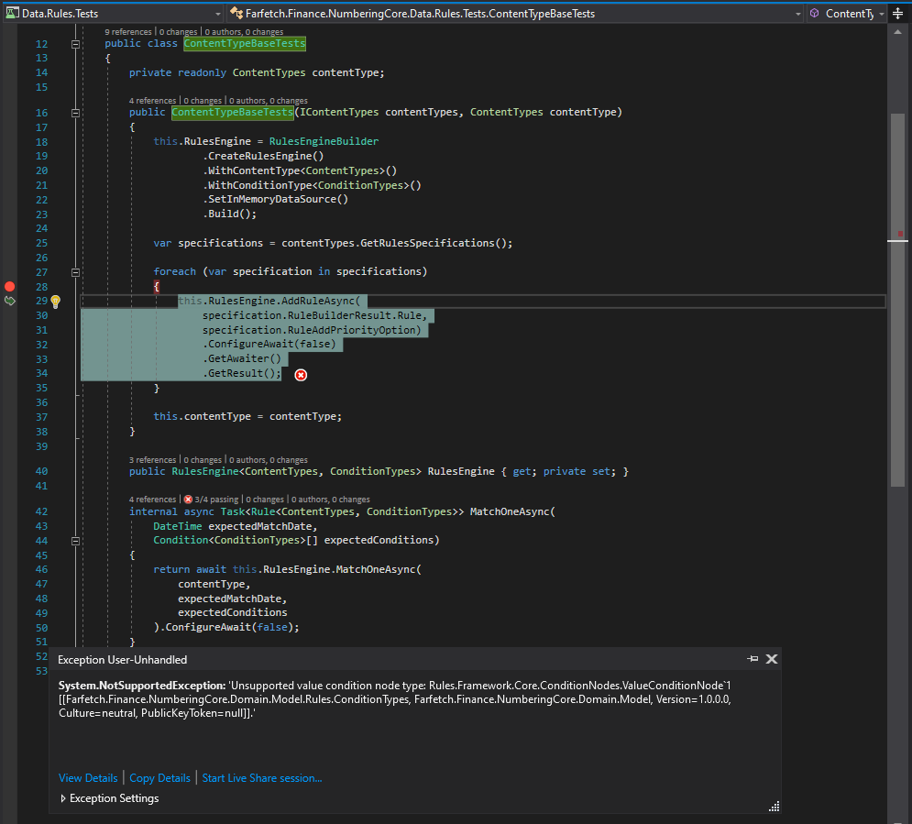Click GetRulesSpecifications call on line 25
Screen dimensions: 912x824
(x=427, y=243)
